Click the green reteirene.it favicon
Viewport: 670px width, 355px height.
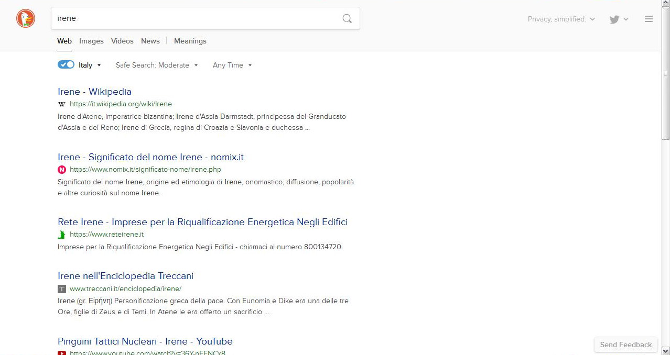[x=62, y=235]
